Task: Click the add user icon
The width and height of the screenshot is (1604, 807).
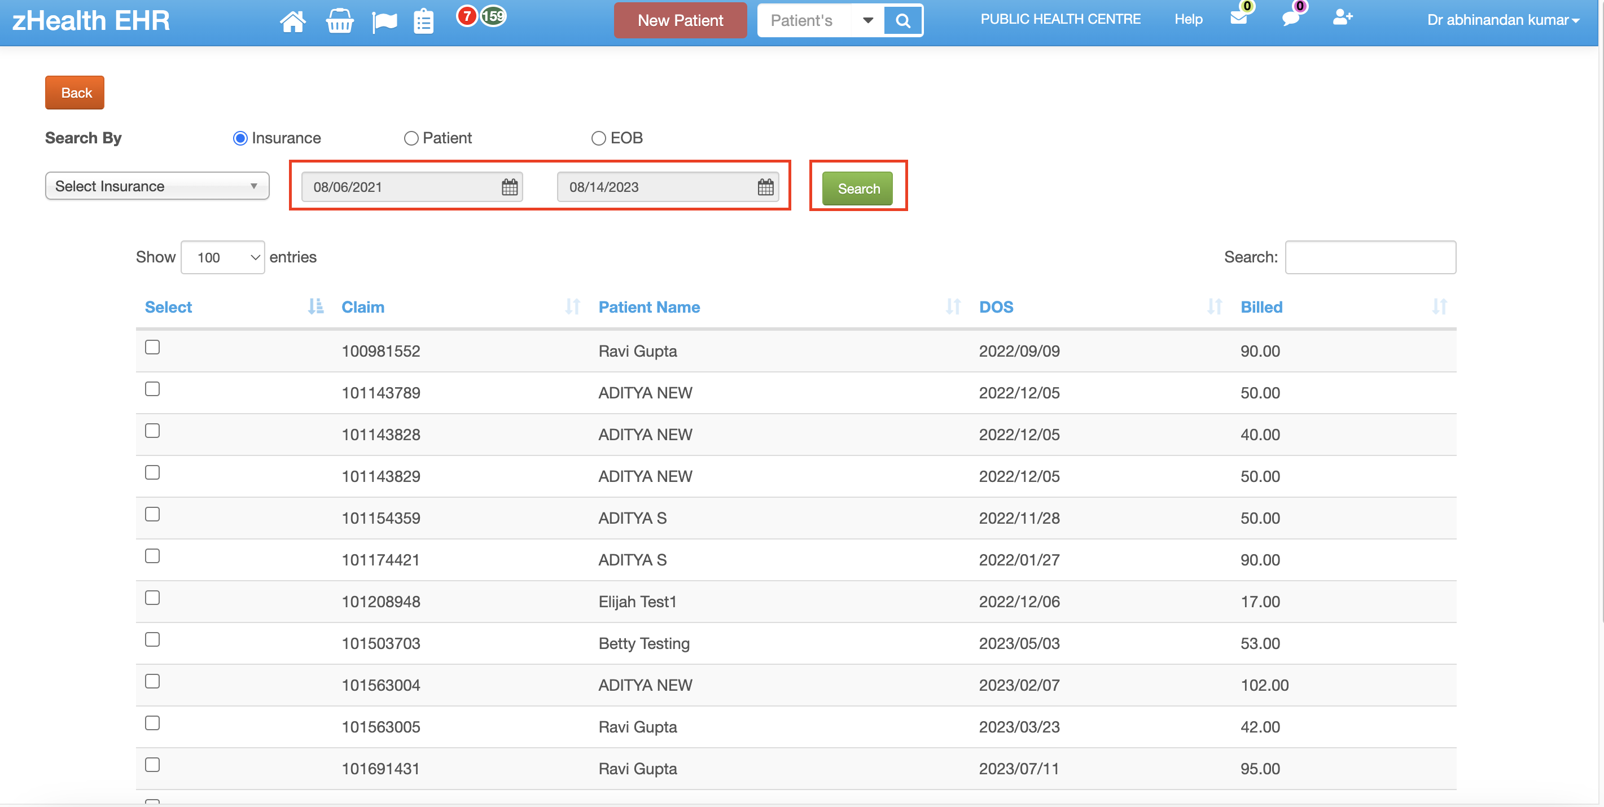Action: [x=1343, y=17]
